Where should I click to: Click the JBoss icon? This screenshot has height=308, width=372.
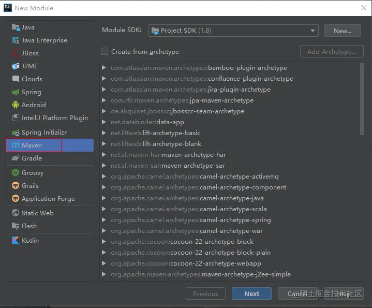16,53
